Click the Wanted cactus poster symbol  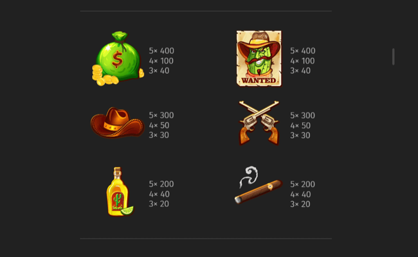point(259,58)
